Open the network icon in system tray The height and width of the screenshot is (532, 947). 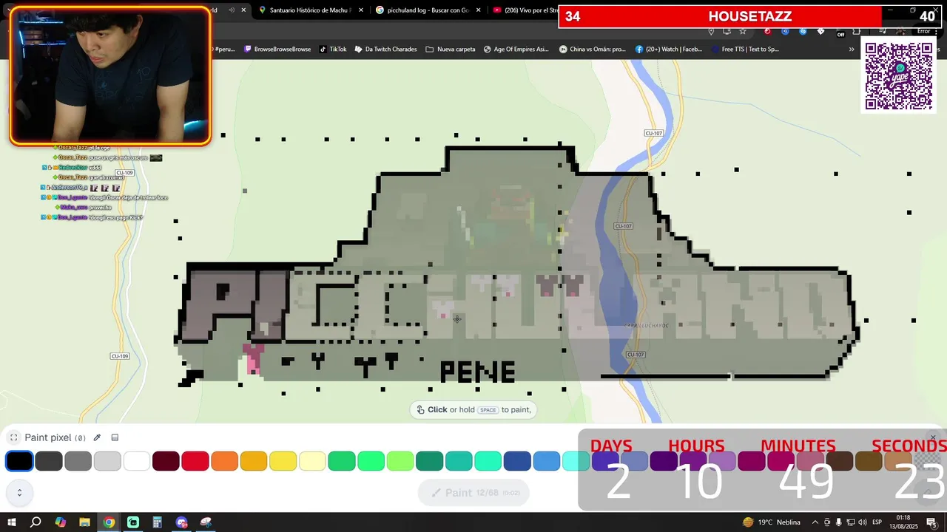click(x=851, y=522)
